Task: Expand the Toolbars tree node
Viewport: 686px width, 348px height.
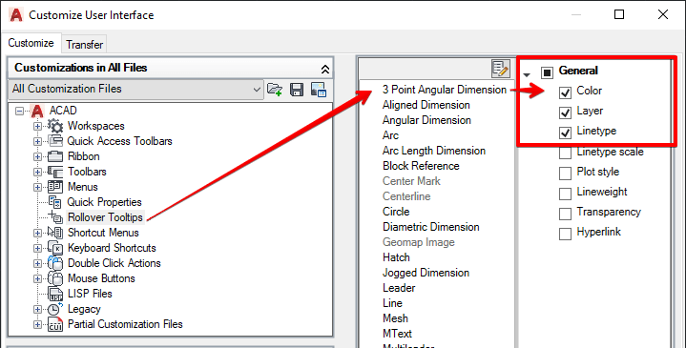Action: click(37, 172)
